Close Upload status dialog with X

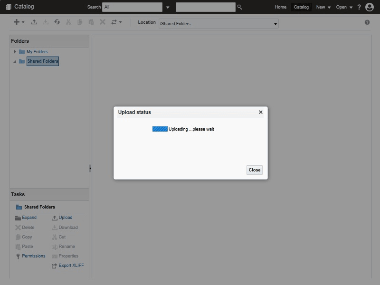coord(260,112)
